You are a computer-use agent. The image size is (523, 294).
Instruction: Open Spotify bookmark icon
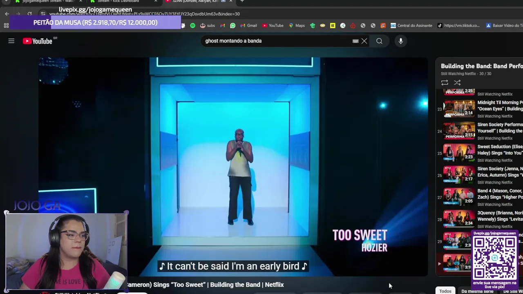pyautogui.click(x=193, y=25)
